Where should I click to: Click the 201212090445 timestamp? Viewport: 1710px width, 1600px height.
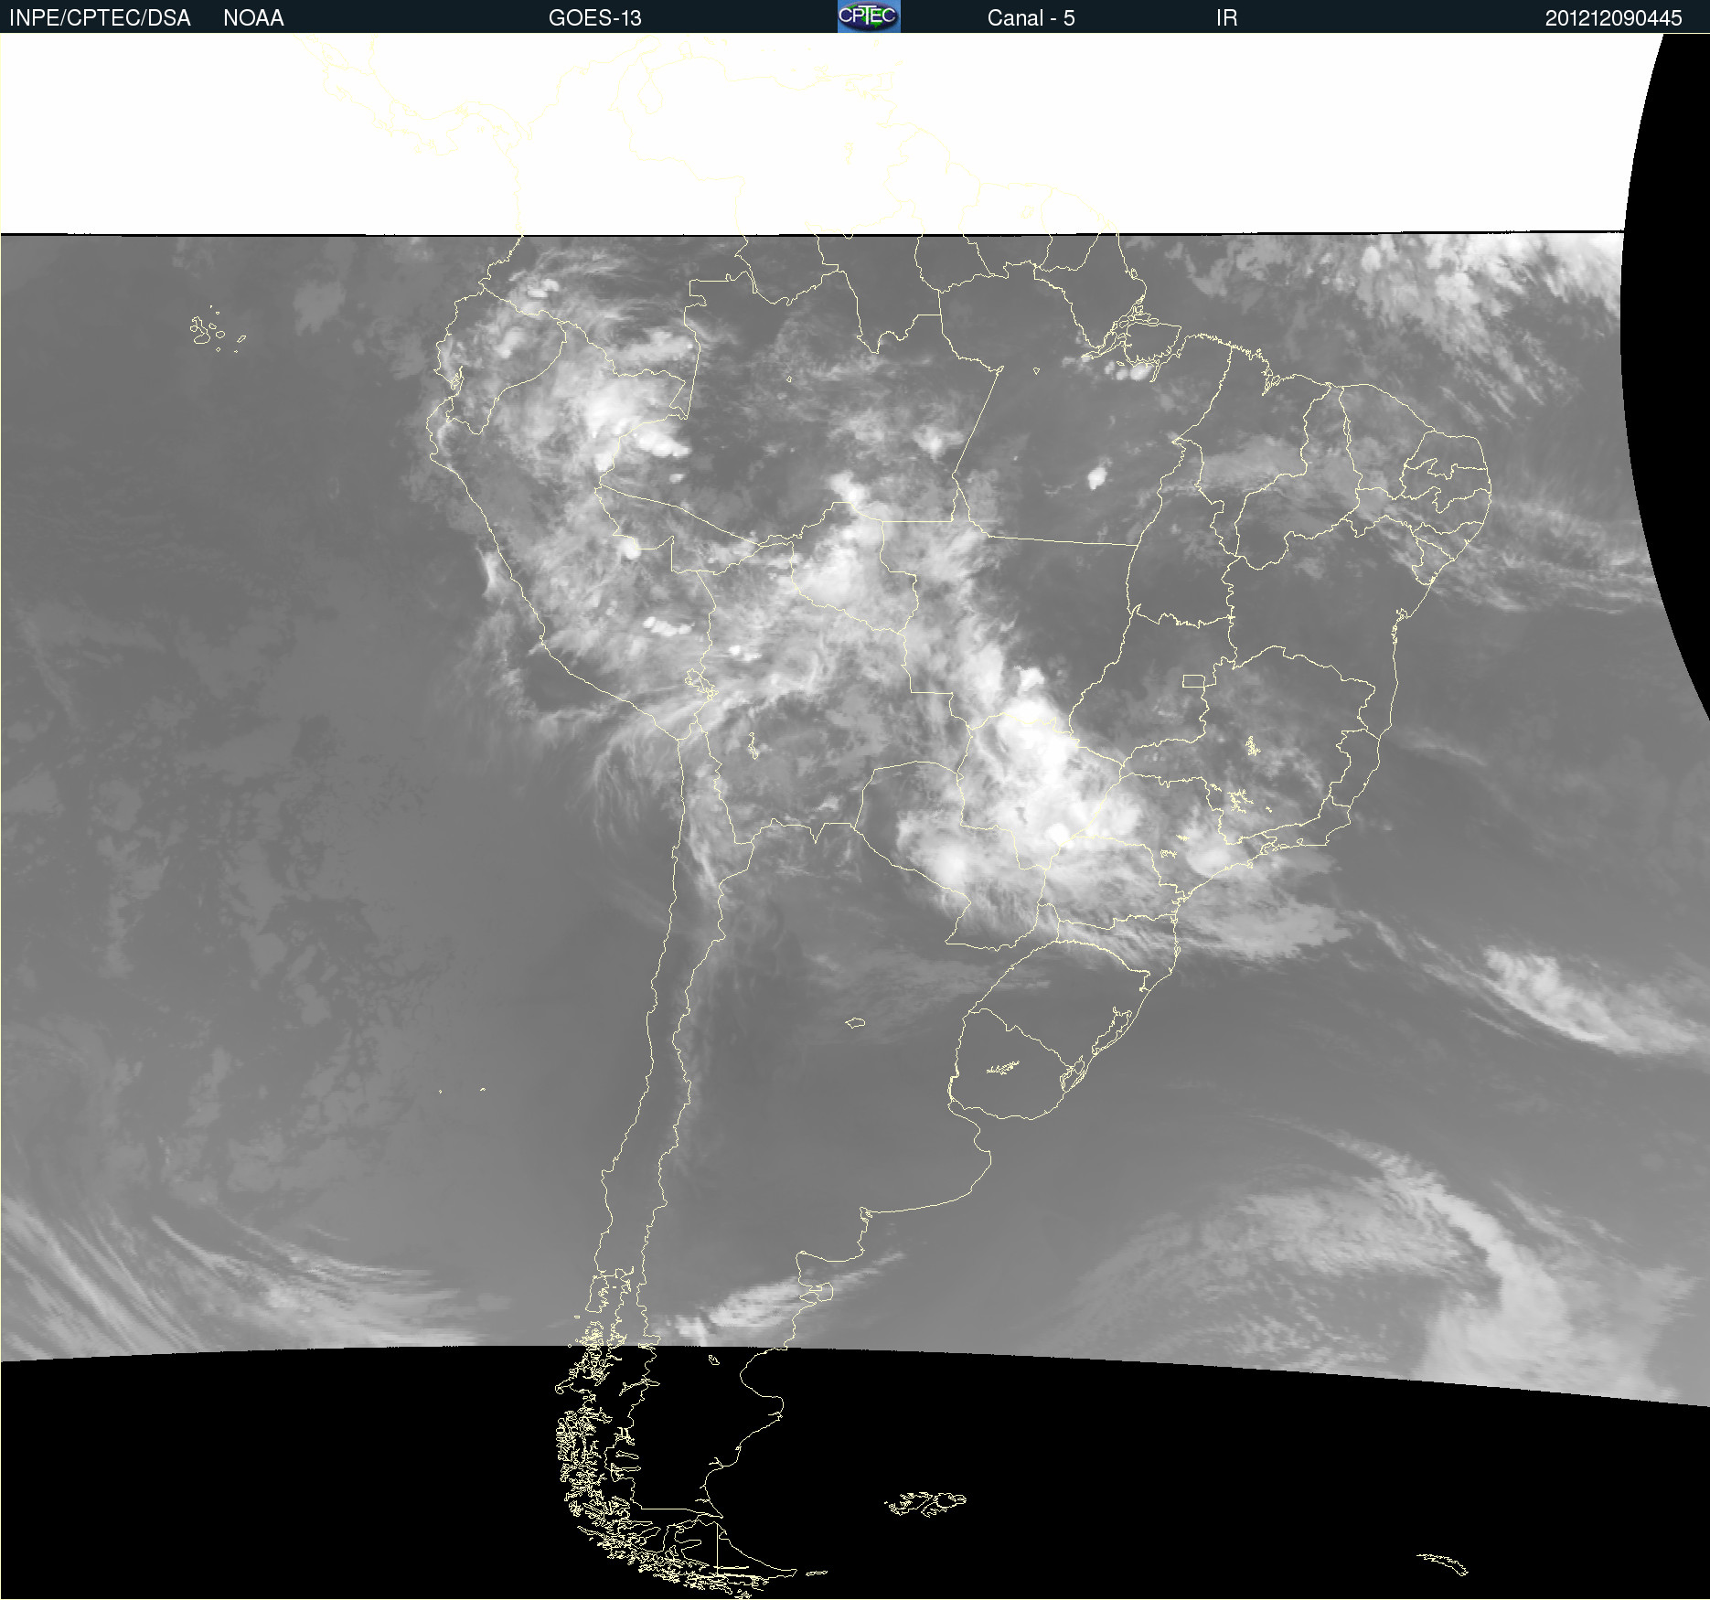point(1613,18)
